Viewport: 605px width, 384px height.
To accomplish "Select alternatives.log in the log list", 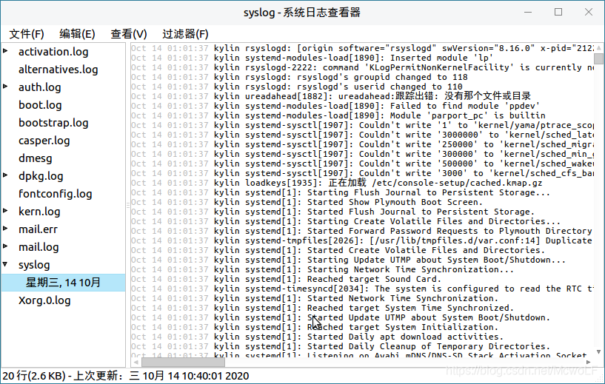I will (x=59, y=70).
